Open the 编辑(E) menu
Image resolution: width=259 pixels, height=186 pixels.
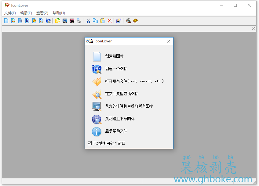[x=26, y=13]
